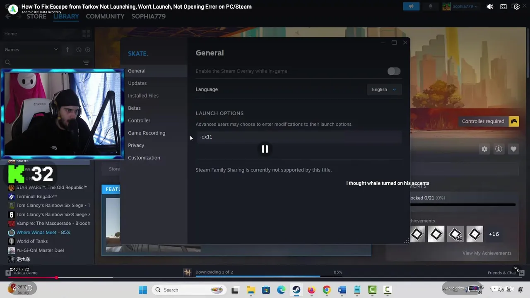
Task: Switch the library to grid collections view
Action: (86, 34)
